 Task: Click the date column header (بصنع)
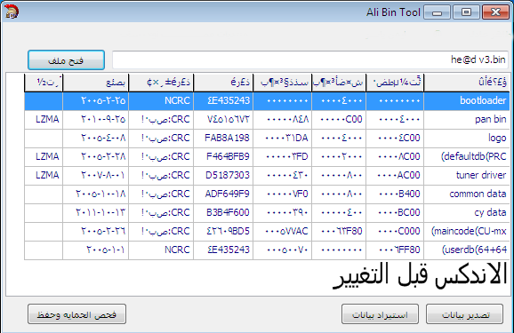point(96,83)
